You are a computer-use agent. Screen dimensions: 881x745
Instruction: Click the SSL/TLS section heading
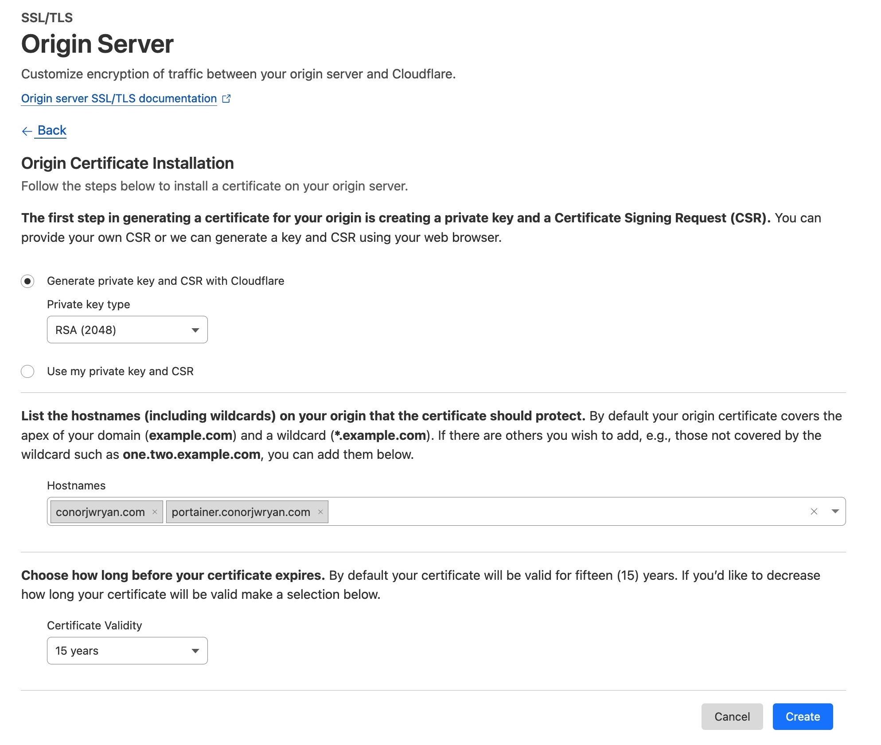tap(47, 18)
